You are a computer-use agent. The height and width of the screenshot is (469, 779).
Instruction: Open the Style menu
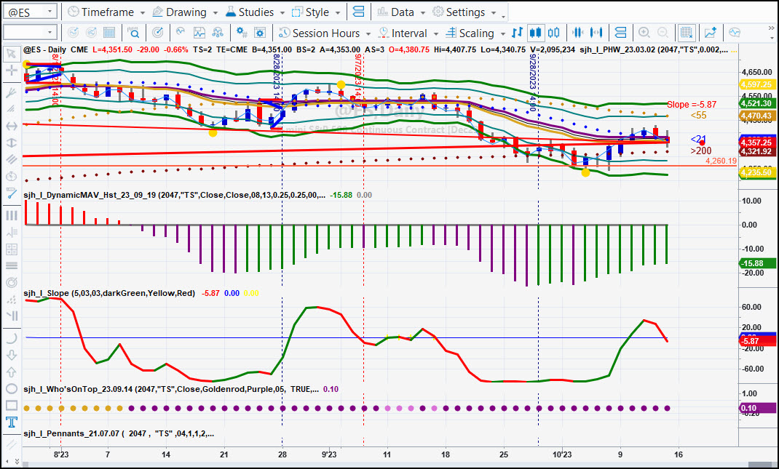click(310, 12)
